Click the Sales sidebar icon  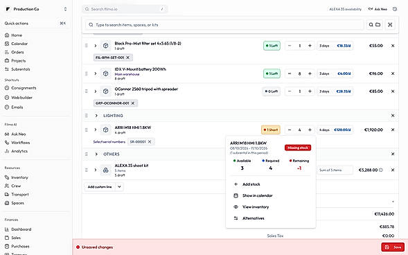coord(7,238)
